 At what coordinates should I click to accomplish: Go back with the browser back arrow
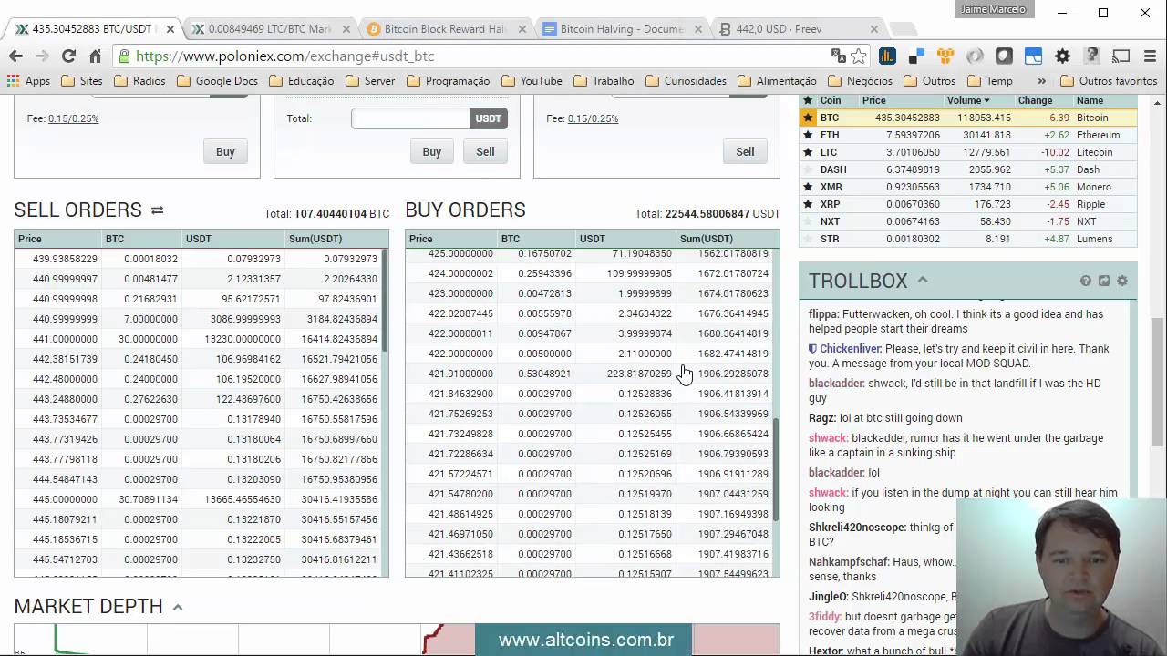click(x=15, y=56)
